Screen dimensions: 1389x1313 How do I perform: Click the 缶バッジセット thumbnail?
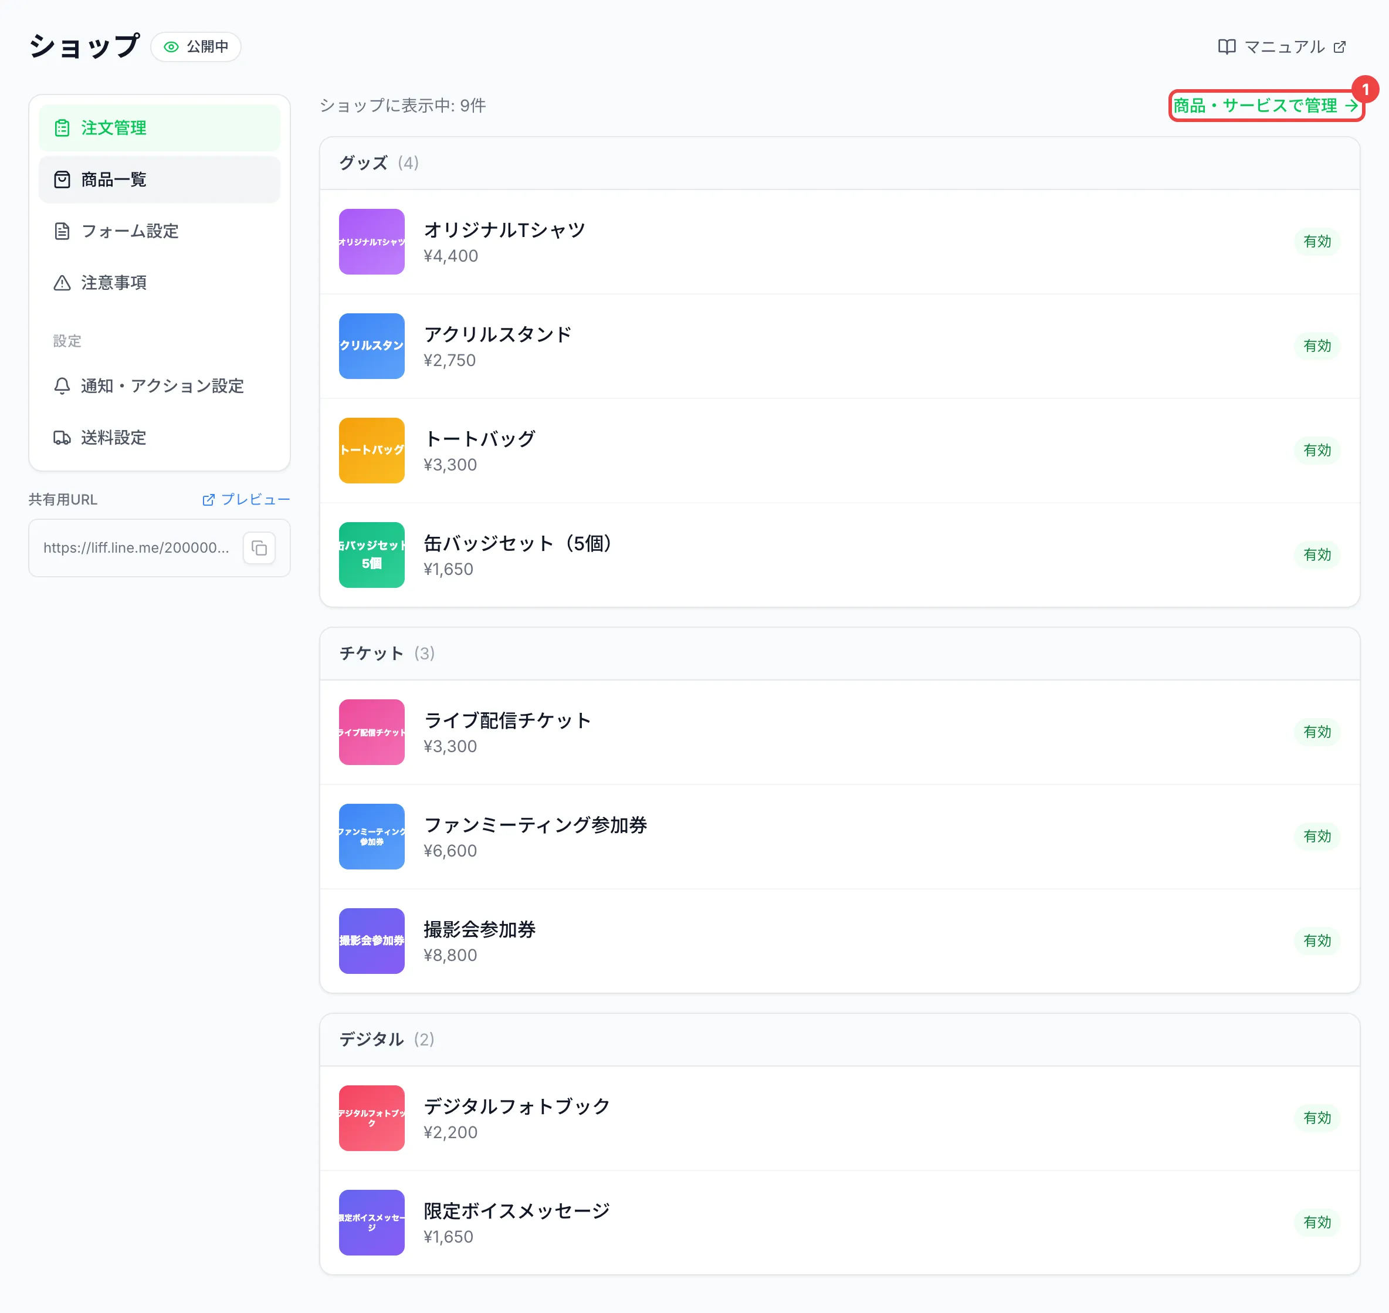(371, 555)
